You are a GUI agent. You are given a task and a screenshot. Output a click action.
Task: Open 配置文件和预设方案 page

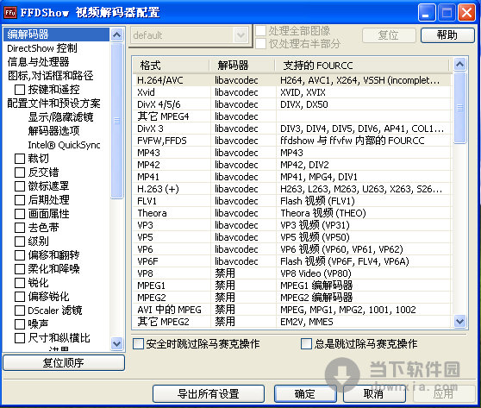point(53,104)
